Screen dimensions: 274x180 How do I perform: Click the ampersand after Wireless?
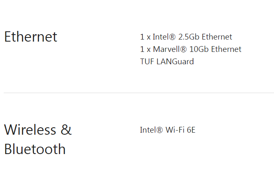66,130
